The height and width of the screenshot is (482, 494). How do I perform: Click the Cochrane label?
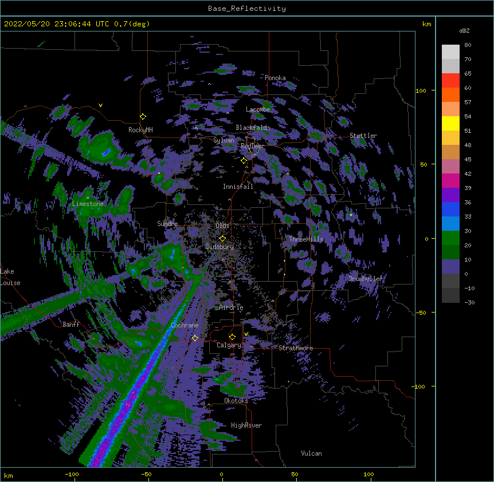(185, 325)
